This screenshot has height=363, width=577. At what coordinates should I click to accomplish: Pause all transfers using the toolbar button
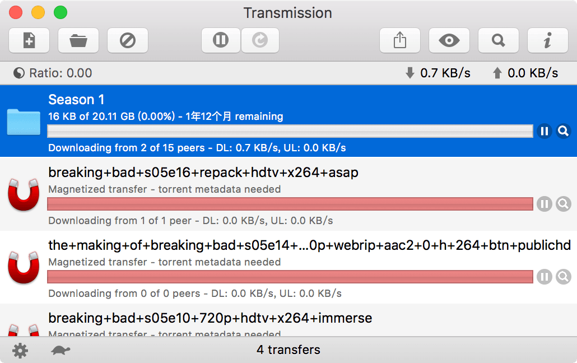pos(221,40)
